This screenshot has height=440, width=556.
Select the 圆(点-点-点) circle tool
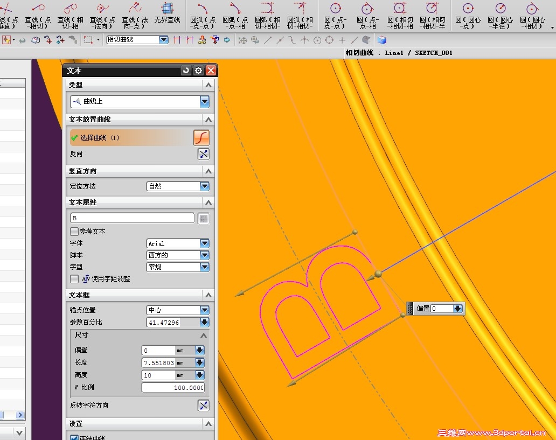(336, 15)
